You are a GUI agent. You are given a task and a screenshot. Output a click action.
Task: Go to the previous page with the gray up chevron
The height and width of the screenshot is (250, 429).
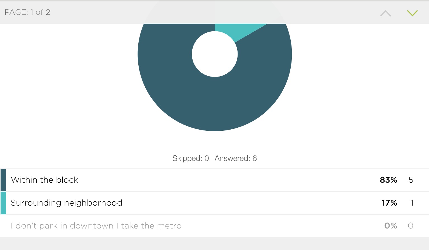click(x=386, y=13)
